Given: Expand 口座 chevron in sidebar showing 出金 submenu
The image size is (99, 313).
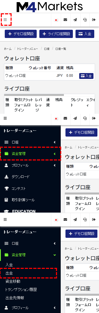Looking at the screenshot, I should 55,243.
